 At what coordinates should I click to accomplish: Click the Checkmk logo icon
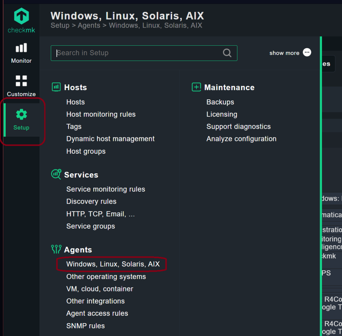coord(21,16)
